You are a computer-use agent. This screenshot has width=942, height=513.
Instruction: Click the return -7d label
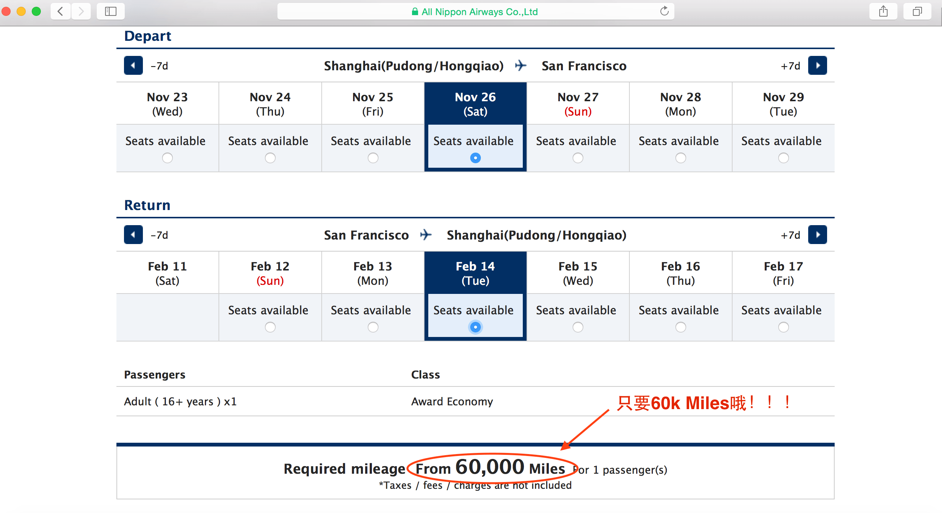click(160, 235)
